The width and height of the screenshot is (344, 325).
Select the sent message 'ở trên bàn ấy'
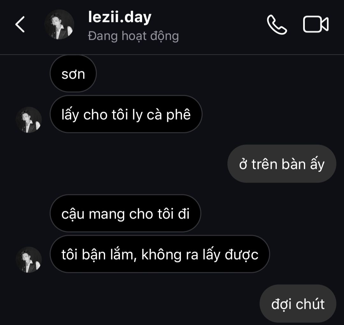(x=282, y=163)
